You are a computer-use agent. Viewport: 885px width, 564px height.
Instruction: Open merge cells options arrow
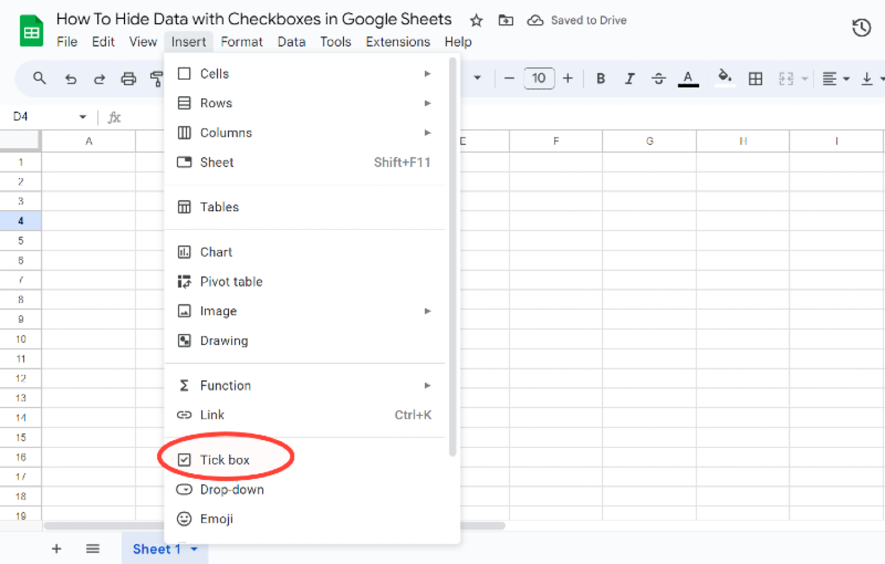[x=805, y=78]
